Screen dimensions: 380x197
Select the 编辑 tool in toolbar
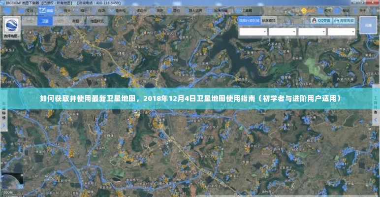[46, 11]
